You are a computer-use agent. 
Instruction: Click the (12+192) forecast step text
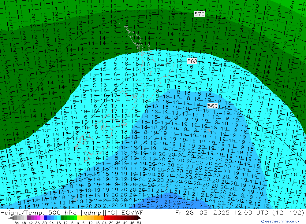[x=288, y=212]
